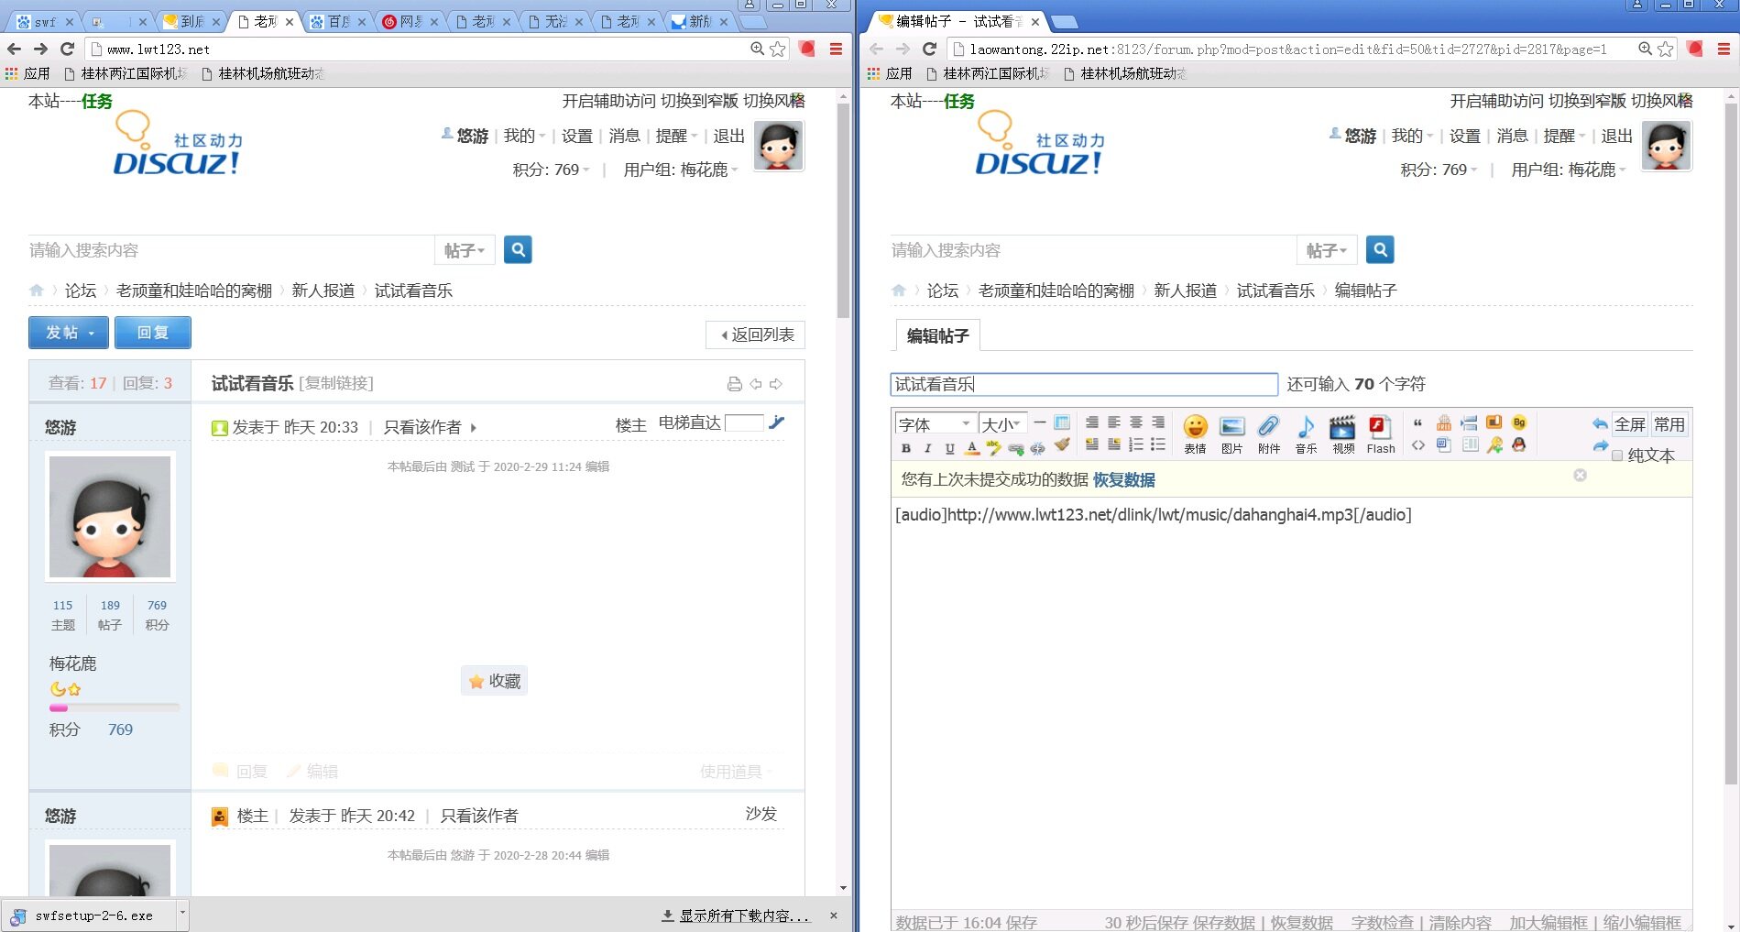
Task: Expand 提醒 menu in right window
Action: point(1564,136)
